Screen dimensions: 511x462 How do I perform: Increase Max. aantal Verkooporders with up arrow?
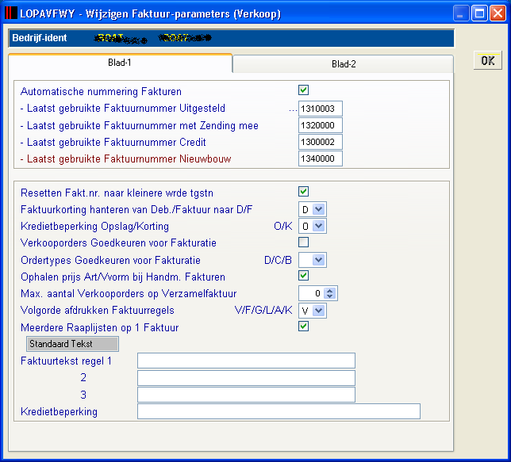coord(330,290)
